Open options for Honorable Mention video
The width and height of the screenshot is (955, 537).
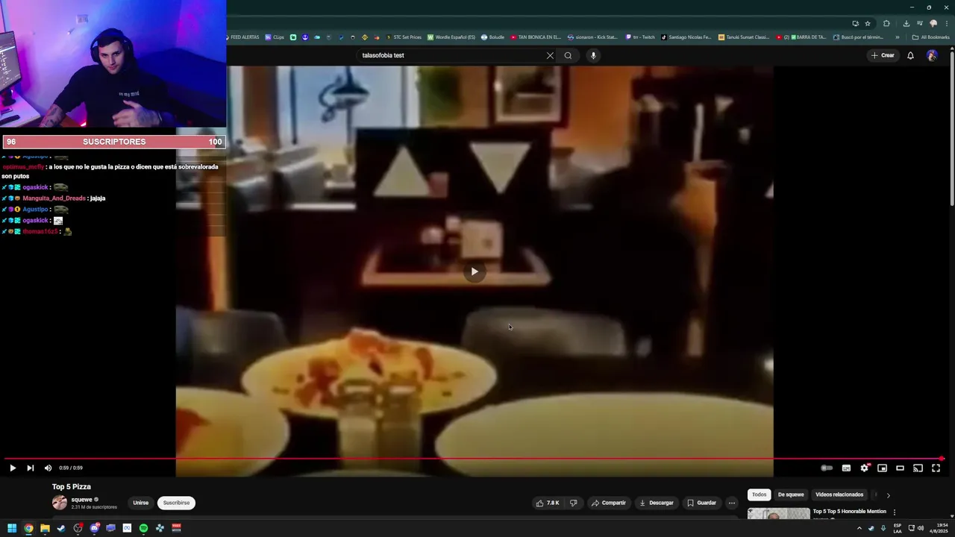[x=895, y=512]
